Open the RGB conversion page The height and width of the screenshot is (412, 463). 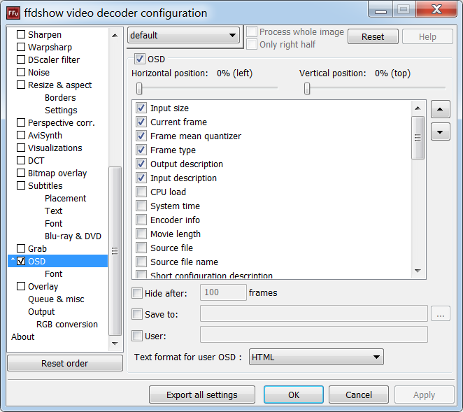[67, 325]
